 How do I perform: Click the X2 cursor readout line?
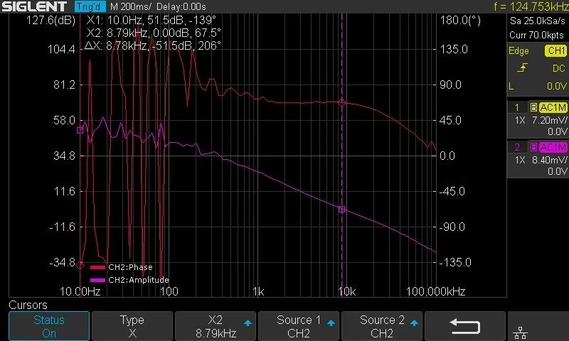click(x=154, y=33)
